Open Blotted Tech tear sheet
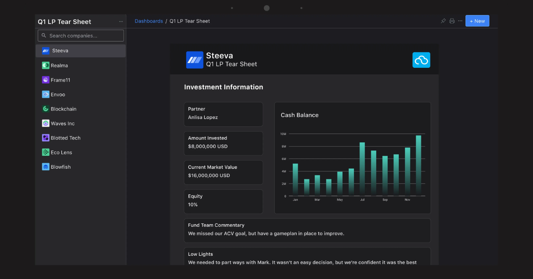Image resolution: width=533 pixels, height=279 pixels. pos(81,138)
